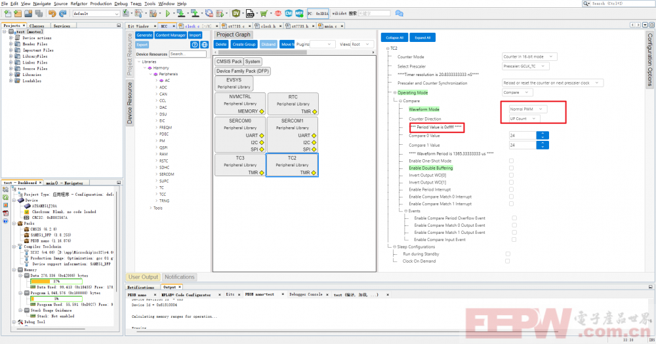Check the Clock On Demand box
The width and height of the screenshot is (656, 344).
pyautogui.click(x=508, y=261)
